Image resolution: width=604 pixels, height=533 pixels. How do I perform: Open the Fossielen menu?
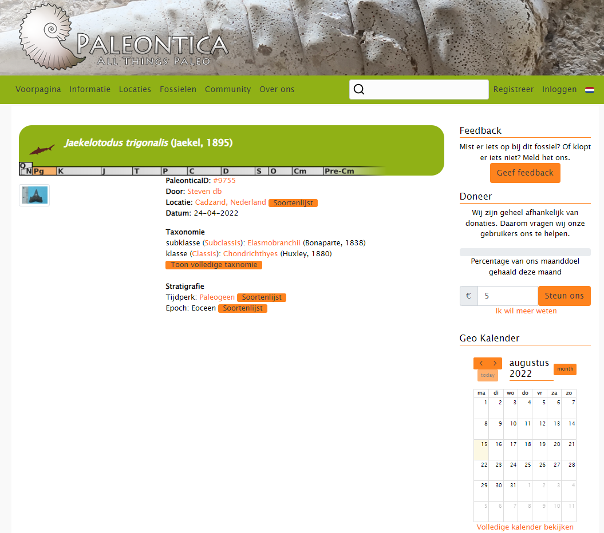click(178, 89)
